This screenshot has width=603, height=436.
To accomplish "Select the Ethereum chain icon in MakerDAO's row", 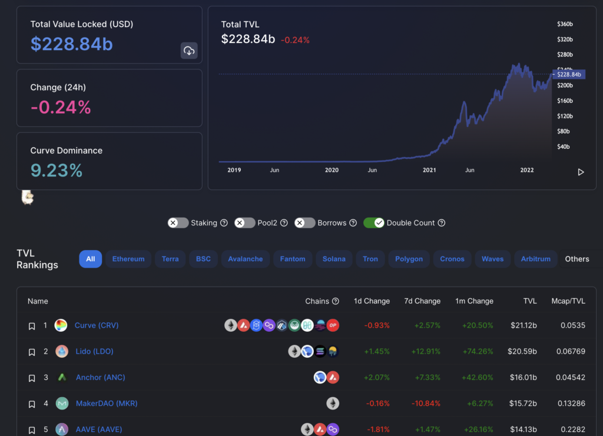I will (x=333, y=404).
